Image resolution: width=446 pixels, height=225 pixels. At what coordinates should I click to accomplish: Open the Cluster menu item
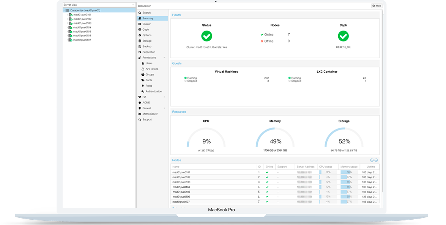147,24
